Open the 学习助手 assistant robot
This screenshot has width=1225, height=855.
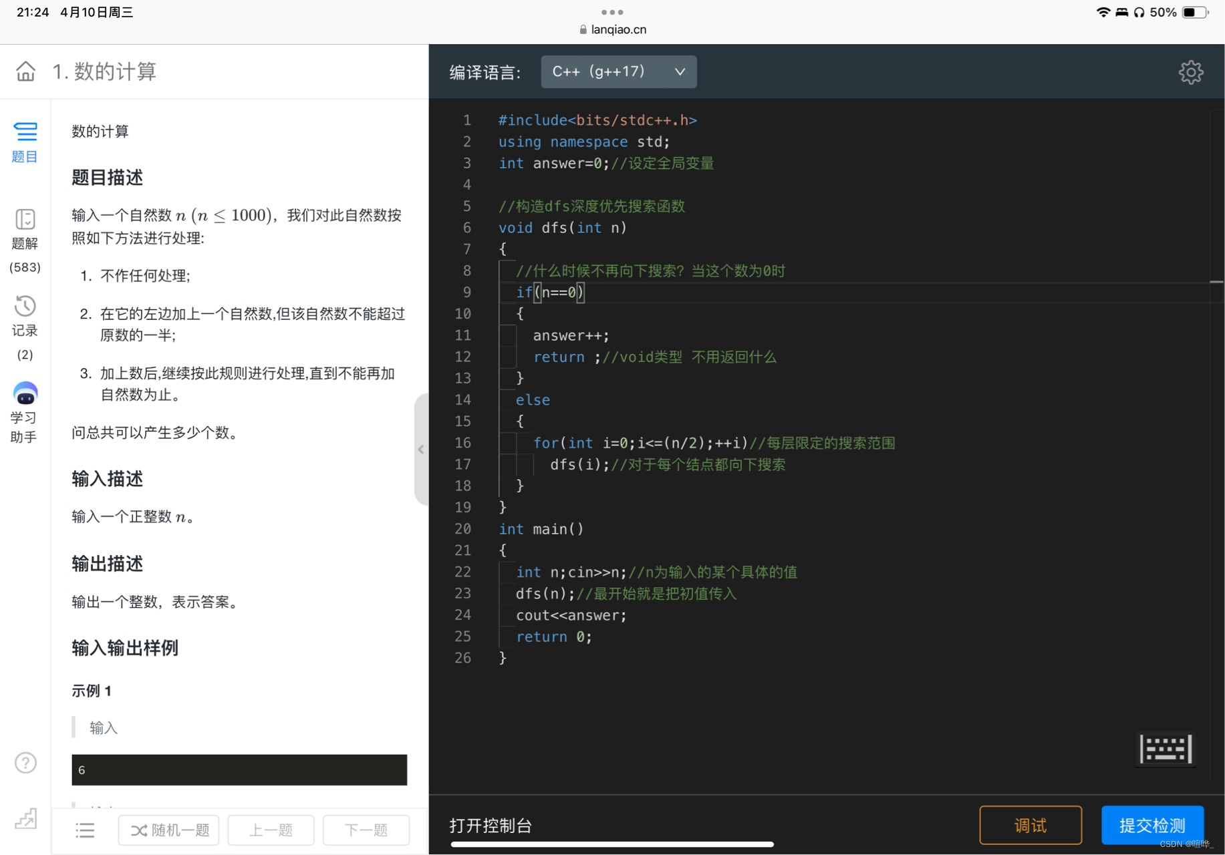click(25, 413)
